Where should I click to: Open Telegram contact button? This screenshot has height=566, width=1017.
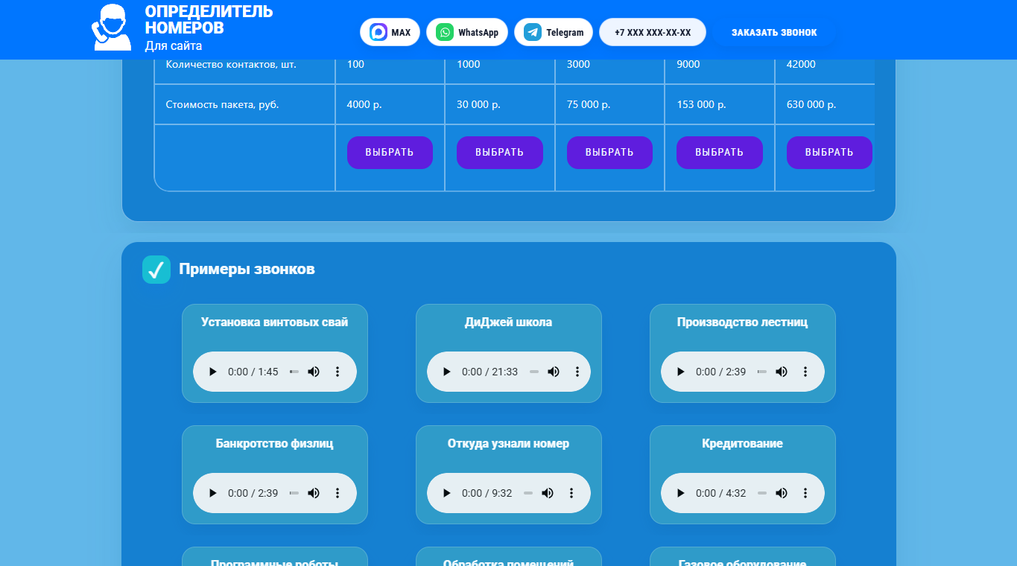(554, 32)
